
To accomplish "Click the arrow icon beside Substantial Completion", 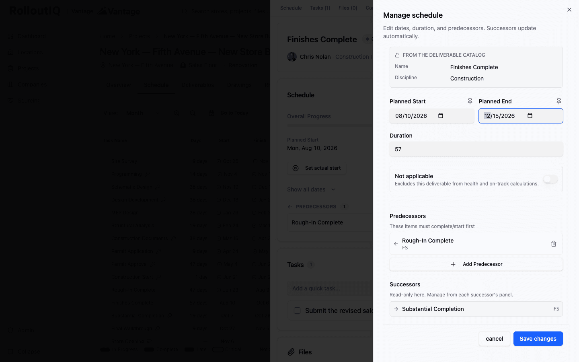I will click(396, 309).
